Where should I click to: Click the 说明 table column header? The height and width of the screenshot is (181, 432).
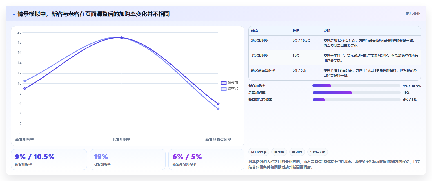point(327,31)
